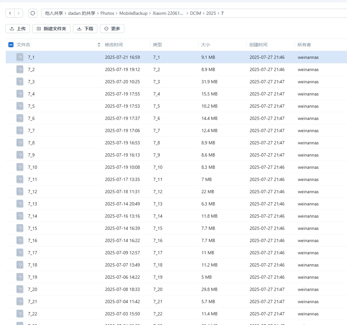The width and height of the screenshot is (347, 325).
Task: Sort by 修改时间 column header
Action: (x=114, y=45)
